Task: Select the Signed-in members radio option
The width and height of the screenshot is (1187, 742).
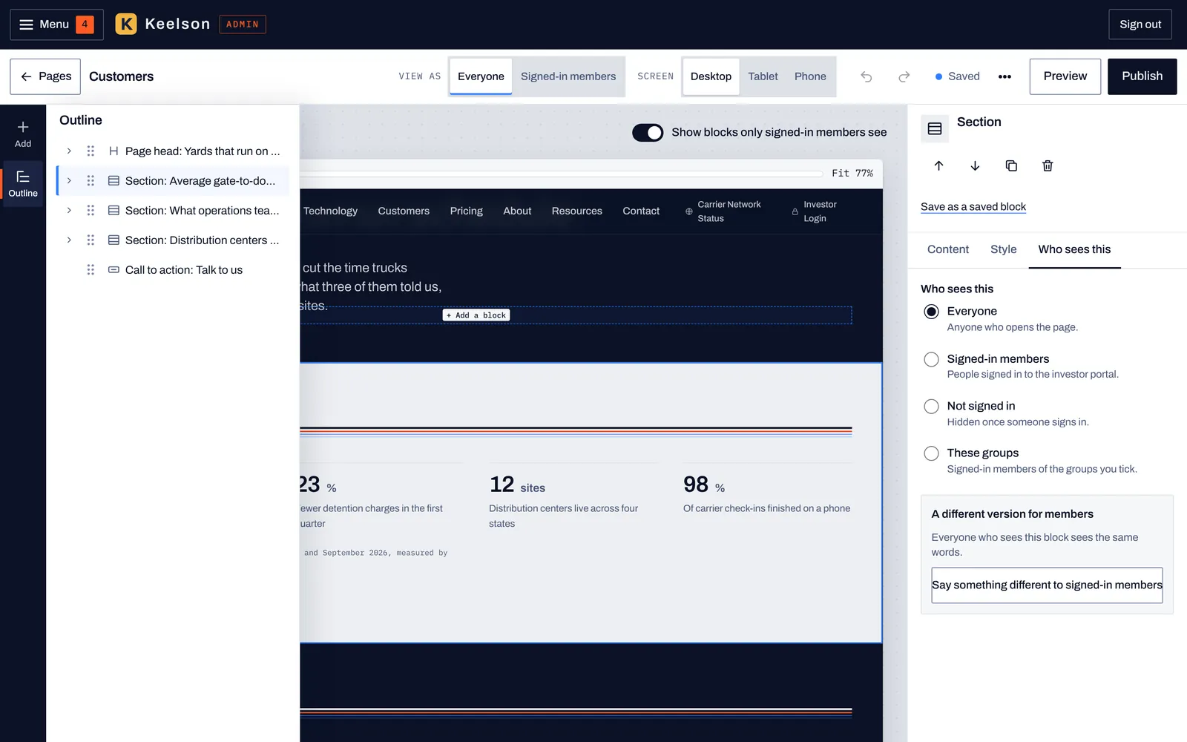Action: 931,359
